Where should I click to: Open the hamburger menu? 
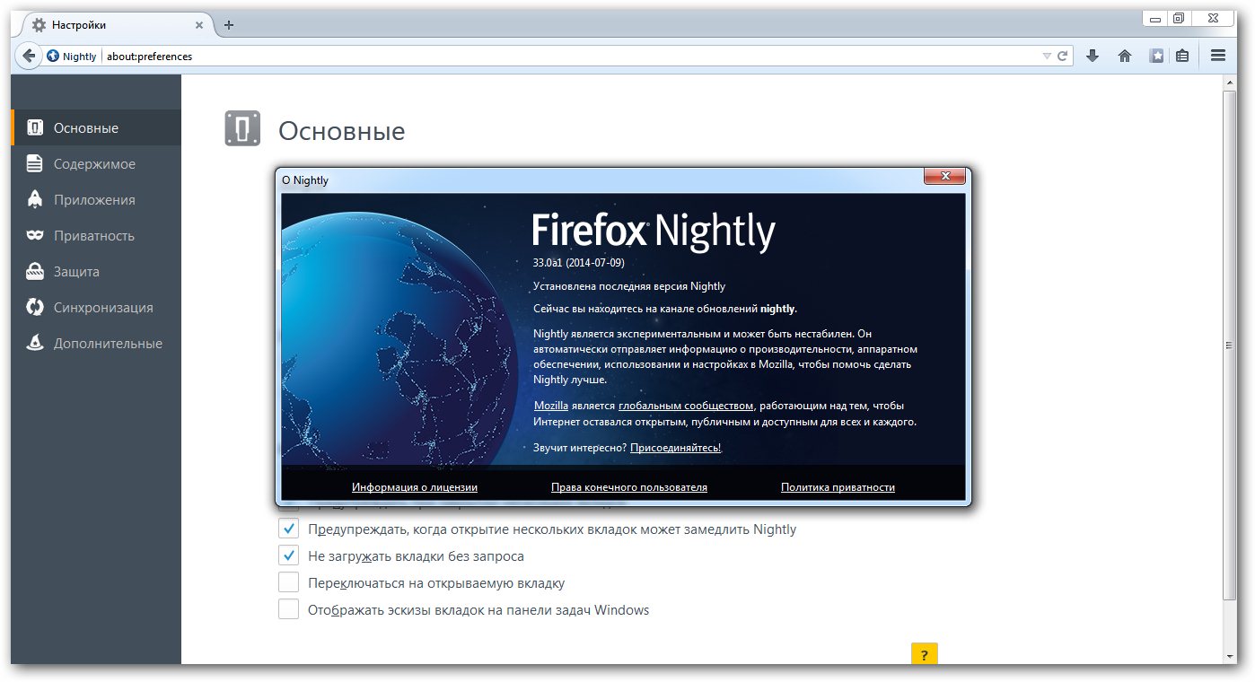(x=1218, y=56)
